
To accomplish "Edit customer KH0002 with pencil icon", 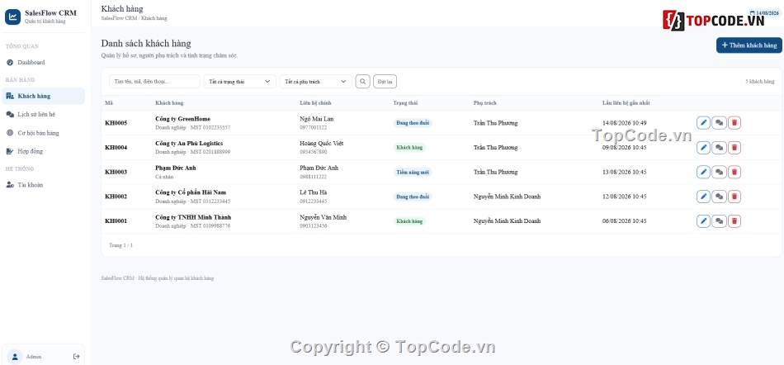I will click(703, 197).
